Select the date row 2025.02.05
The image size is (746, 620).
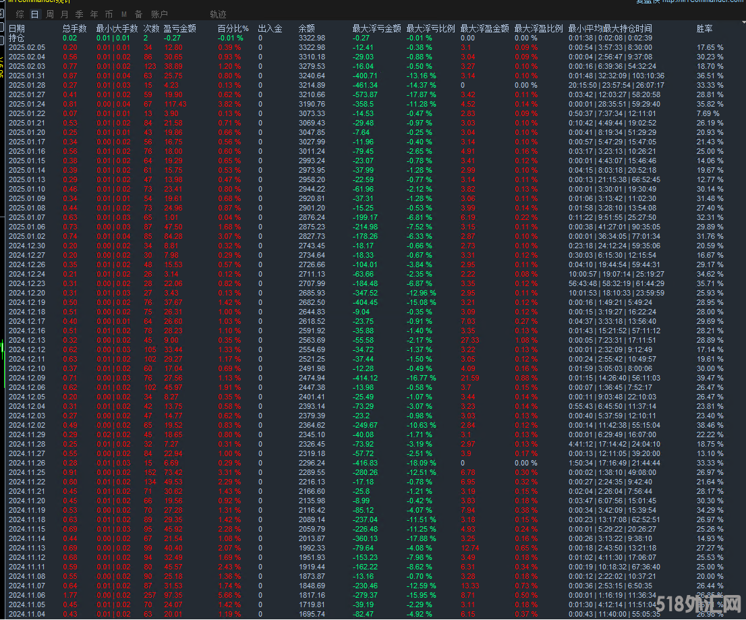tap(27, 48)
